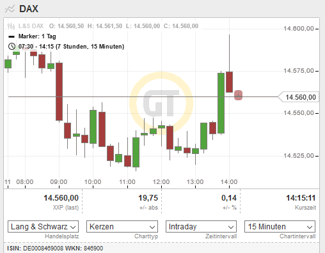Click the 12:00 time axis label
This screenshot has height=253, width=325.
(161, 182)
